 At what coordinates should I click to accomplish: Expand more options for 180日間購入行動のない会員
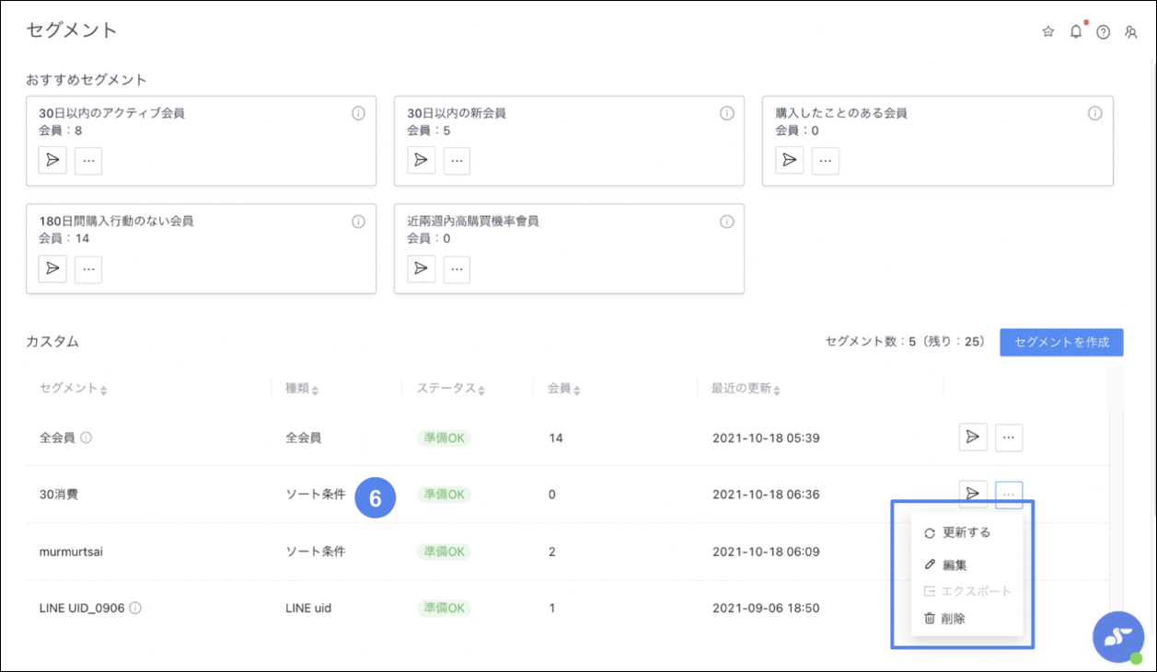tap(88, 268)
